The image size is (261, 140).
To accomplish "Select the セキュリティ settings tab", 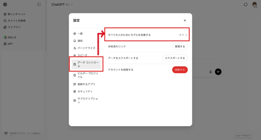I will [x=83, y=91].
